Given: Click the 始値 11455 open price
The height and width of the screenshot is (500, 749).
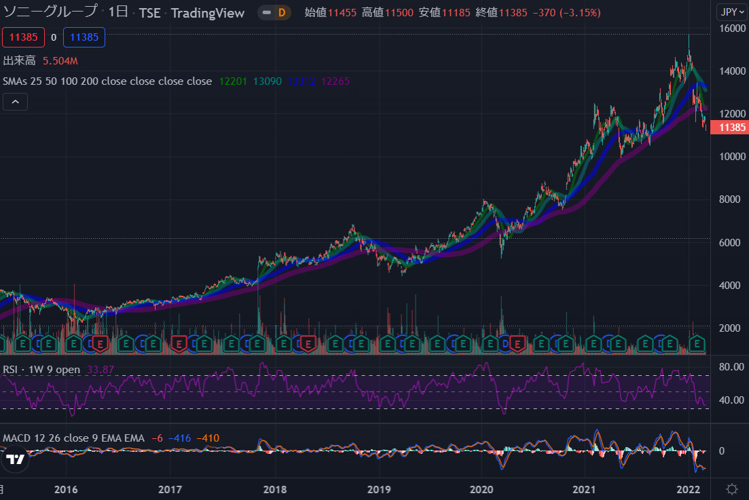Looking at the screenshot, I should 331,12.
